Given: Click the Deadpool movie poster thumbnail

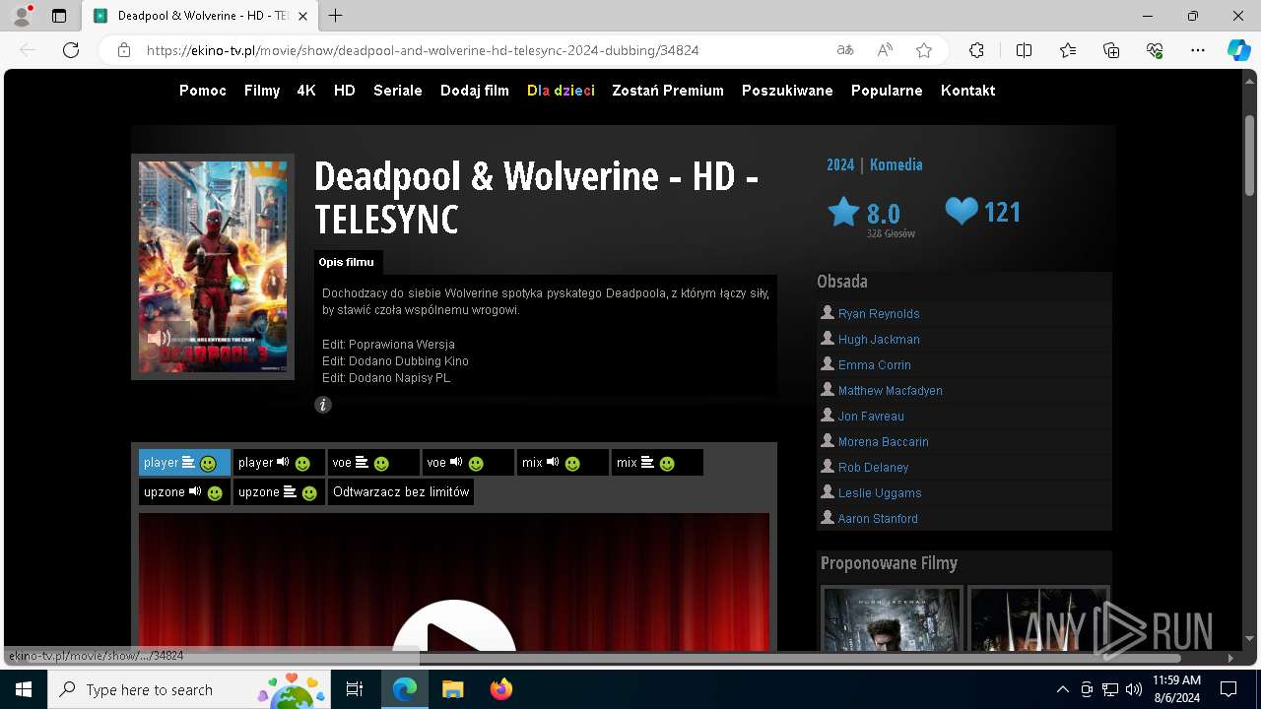Looking at the screenshot, I should (213, 267).
